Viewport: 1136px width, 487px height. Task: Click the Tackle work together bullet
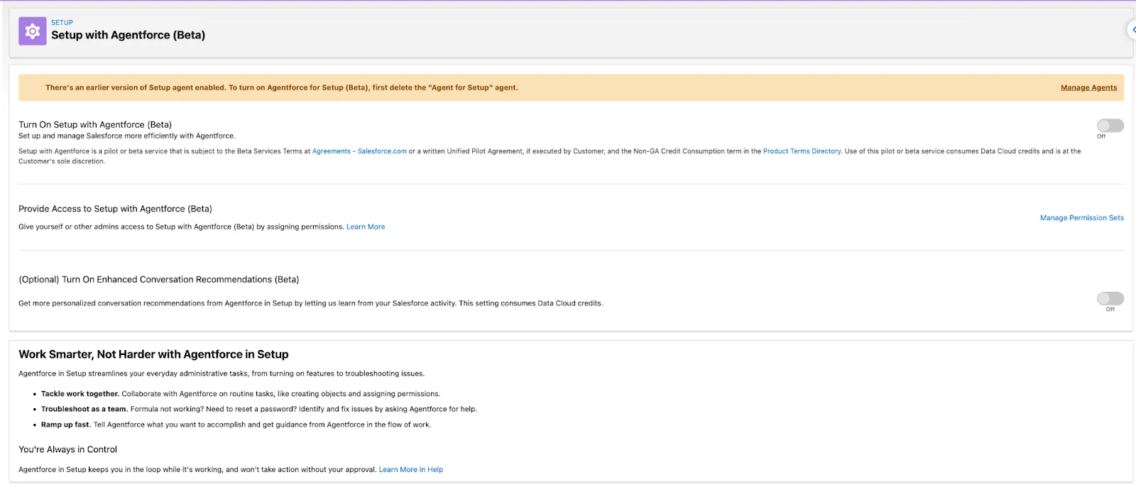click(x=80, y=394)
